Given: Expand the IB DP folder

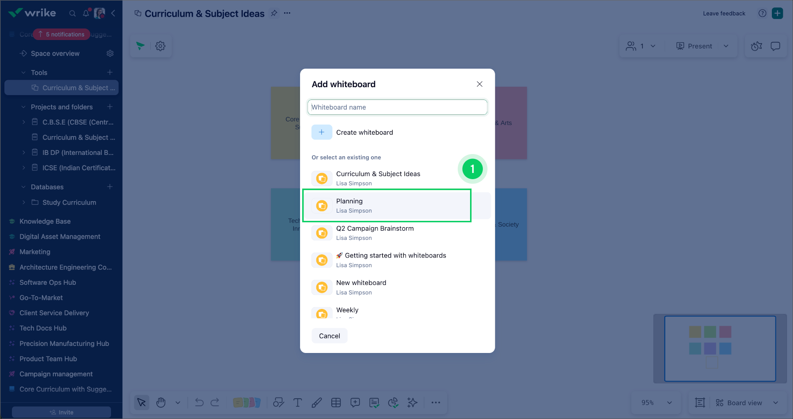Looking at the screenshot, I should pyautogui.click(x=23, y=152).
